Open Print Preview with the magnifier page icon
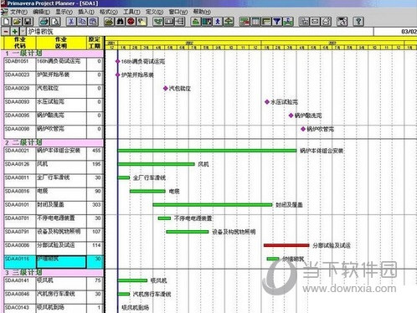Screen dimensions: 417x313 pyautogui.click(x=55, y=22)
